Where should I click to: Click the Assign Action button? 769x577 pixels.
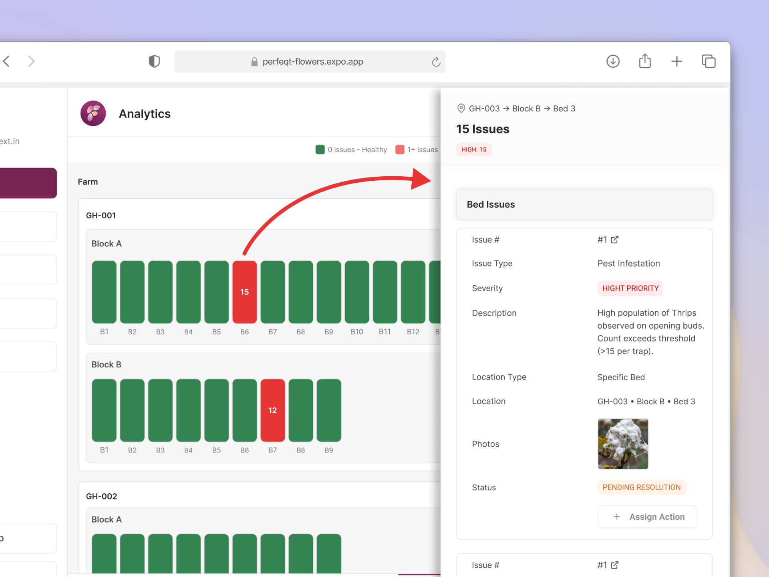tap(647, 516)
